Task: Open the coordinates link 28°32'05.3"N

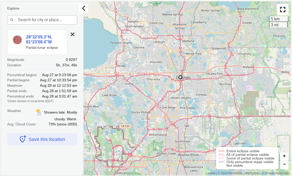Action: (39, 39)
